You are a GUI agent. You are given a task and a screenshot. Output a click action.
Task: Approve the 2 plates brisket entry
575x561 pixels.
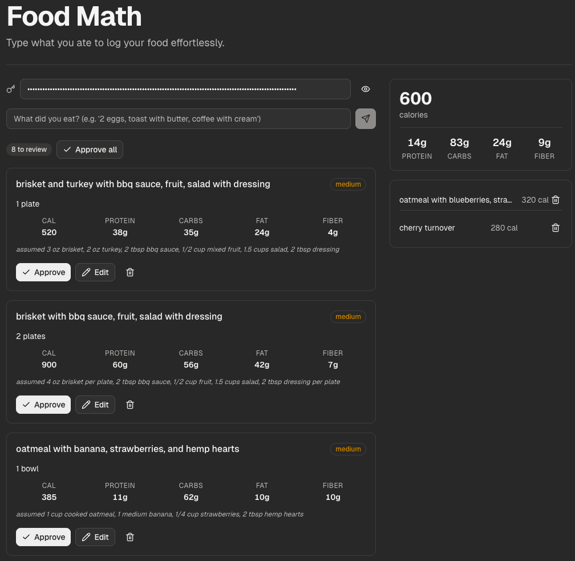tap(43, 405)
